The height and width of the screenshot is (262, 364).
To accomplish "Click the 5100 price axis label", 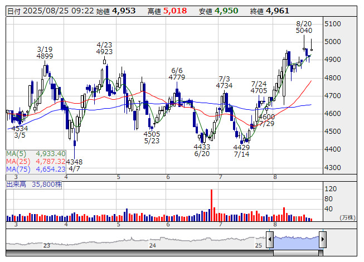I will tap(333, 23).
